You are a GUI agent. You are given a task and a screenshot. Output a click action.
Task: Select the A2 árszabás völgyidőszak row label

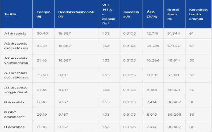pyautogui.click(x=16, y=60)
